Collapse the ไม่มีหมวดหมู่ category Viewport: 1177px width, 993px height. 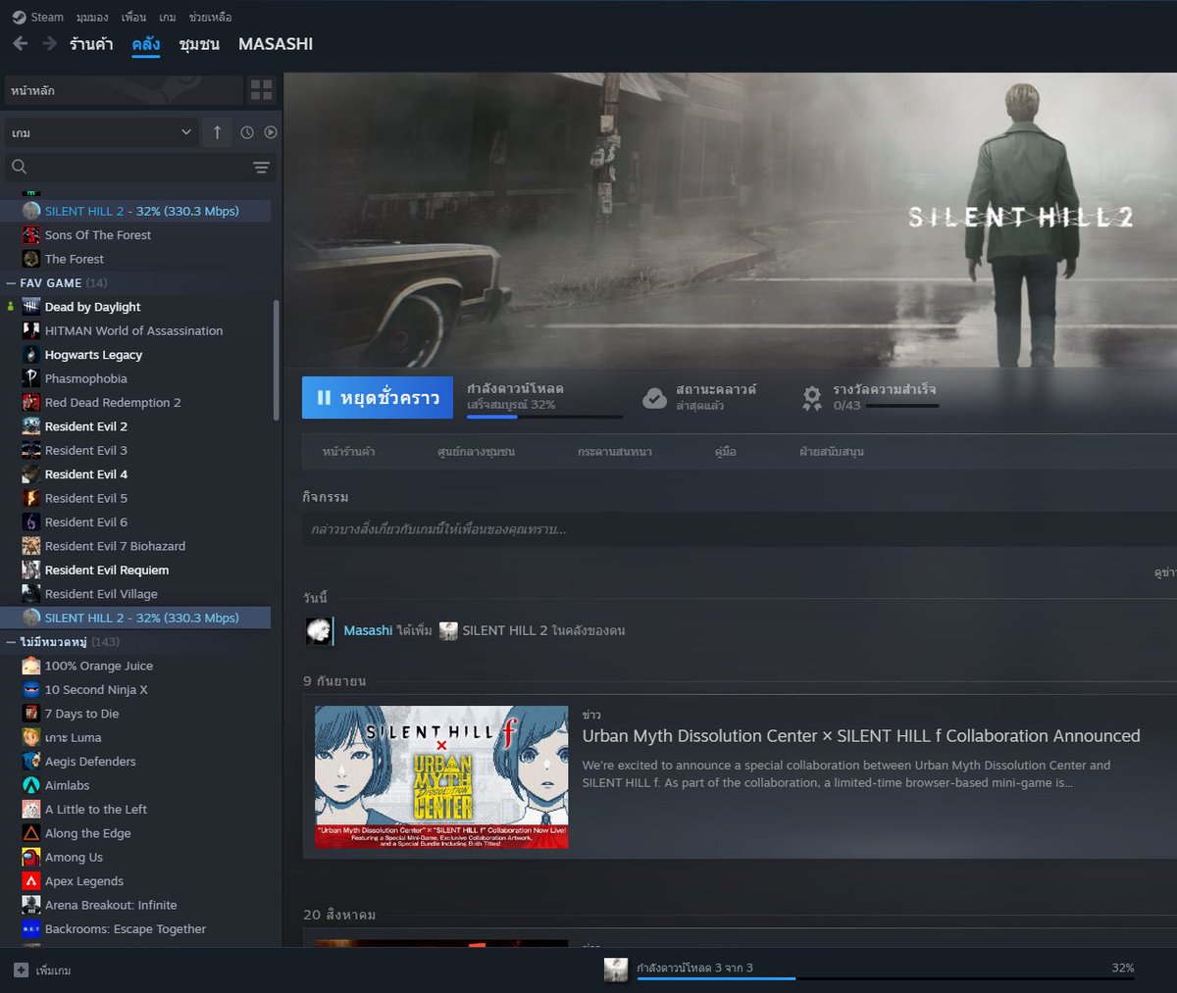coord(11,642)
